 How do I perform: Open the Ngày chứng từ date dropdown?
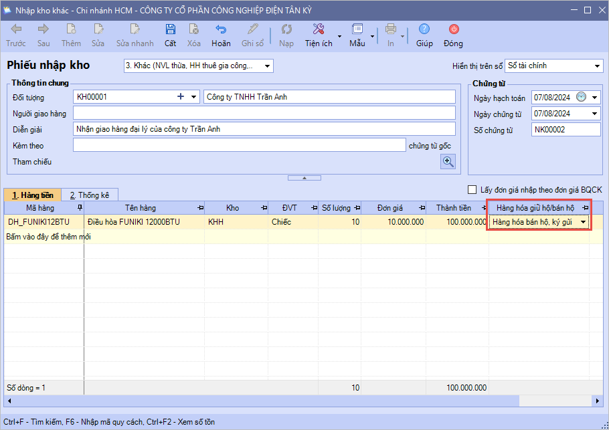tap(595, 114)
